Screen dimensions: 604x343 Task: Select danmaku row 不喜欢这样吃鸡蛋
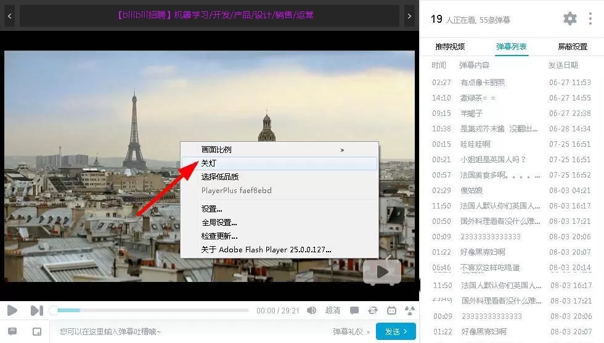tap(511, 268)
